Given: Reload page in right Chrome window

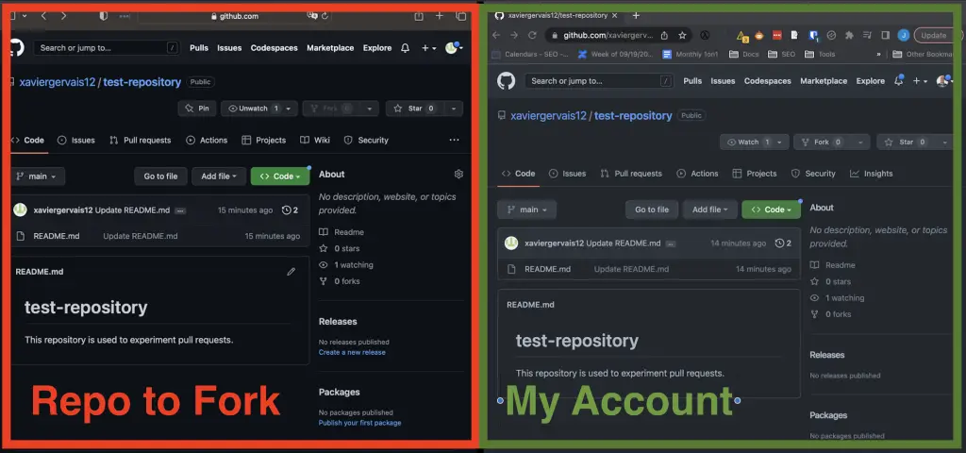Looking at the screenshot, I should [x=532, y=36].
